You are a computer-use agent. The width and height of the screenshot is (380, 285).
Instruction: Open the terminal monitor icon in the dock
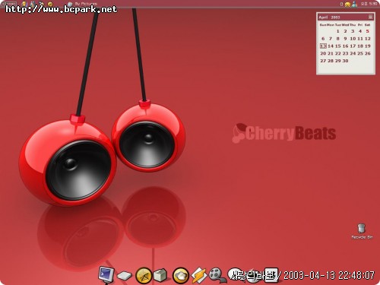(x=106, y=274)
